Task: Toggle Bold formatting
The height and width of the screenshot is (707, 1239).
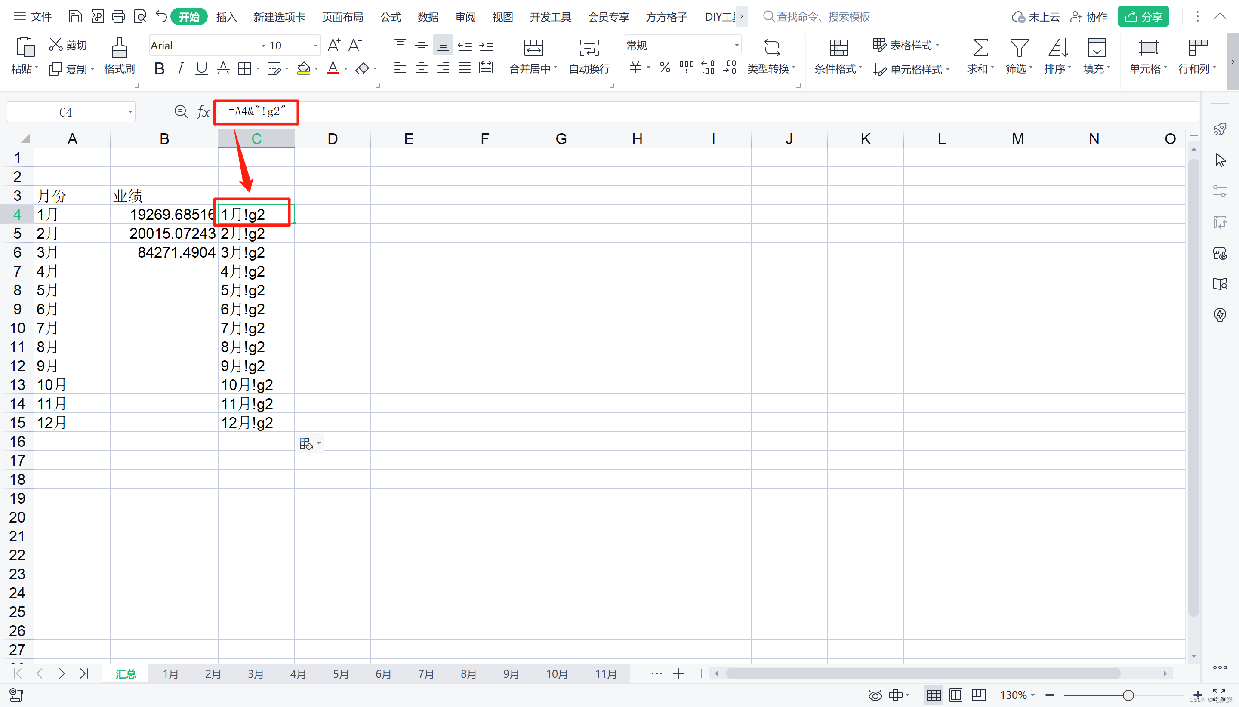Action: [x=159, y=68]
